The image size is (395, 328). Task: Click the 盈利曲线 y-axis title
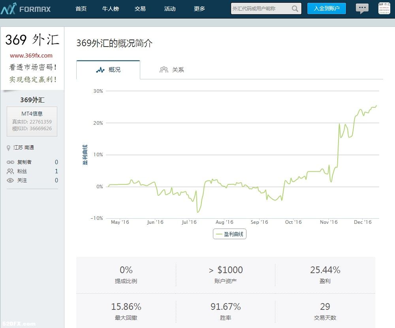pos(85,155)
